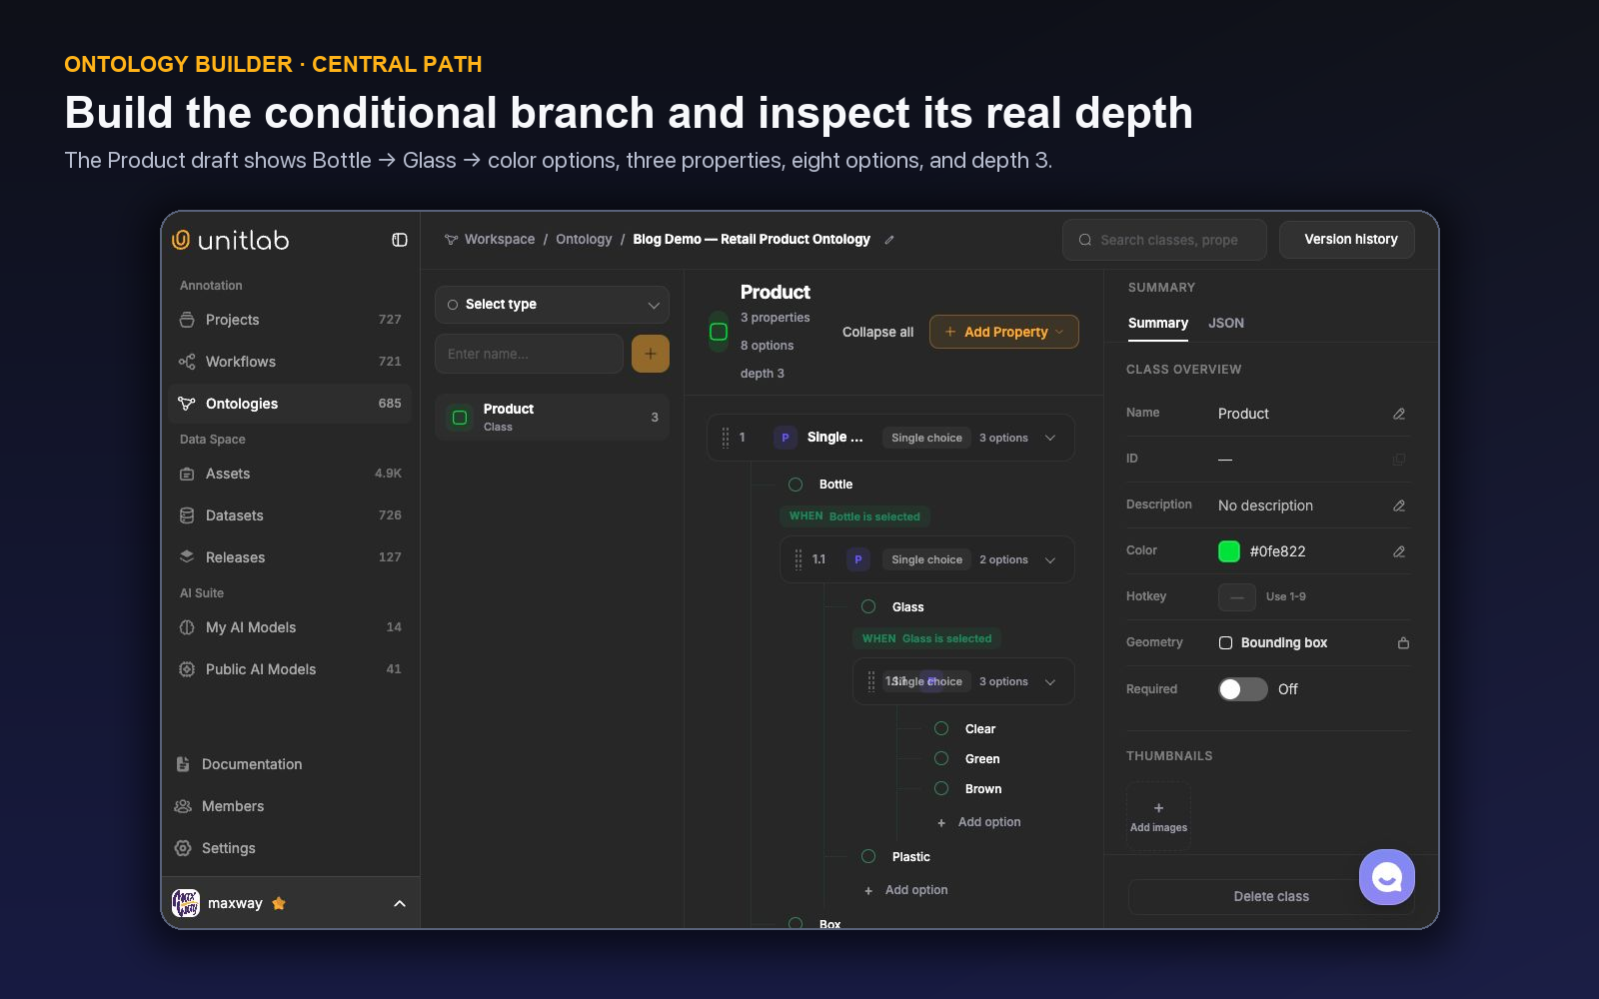The width and height of the screenshot is (1599, 999).
Task: Select the Plastic option radio
Action: 868,856
